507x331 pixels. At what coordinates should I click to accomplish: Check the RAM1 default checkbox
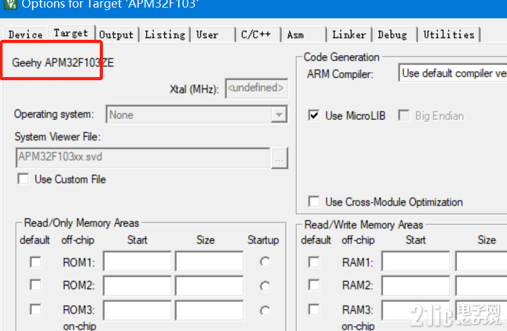(314, 262)
